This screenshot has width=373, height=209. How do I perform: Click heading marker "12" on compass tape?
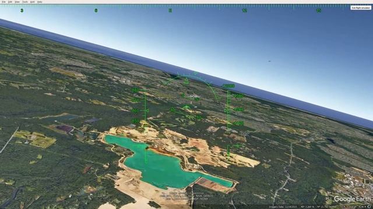click(244, 10)
